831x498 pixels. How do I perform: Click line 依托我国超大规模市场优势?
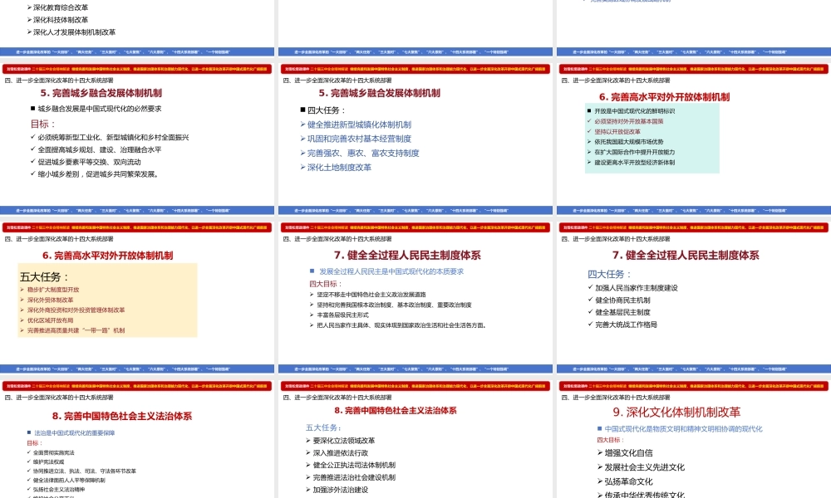tap(628, 142)
